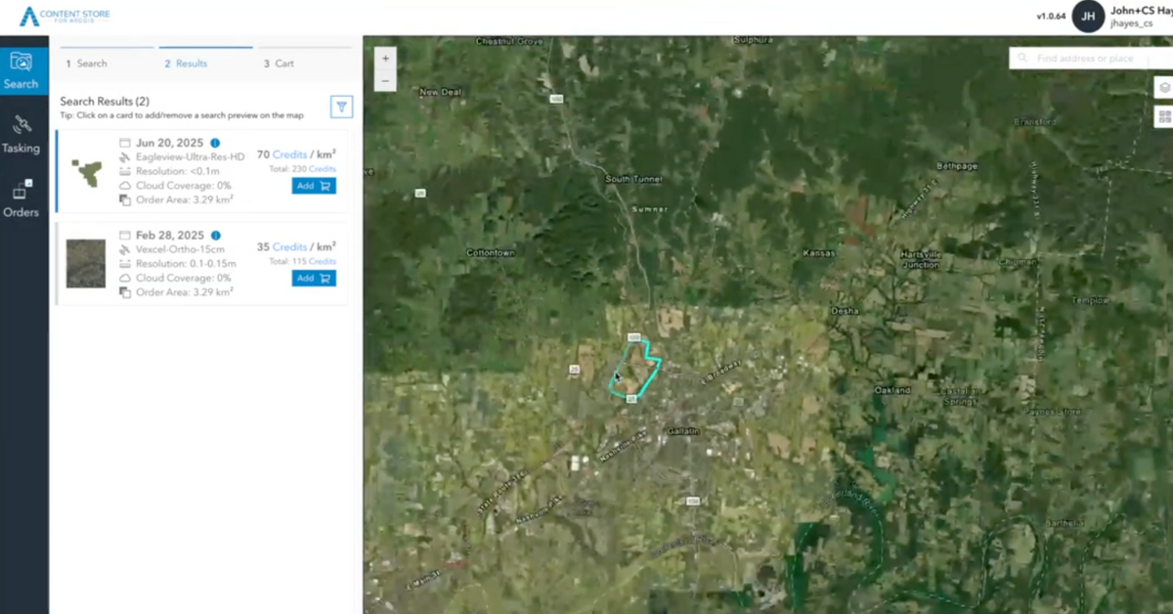
Task: Open the basemap layers picker on the map
Action: [x=1162, y=86]
